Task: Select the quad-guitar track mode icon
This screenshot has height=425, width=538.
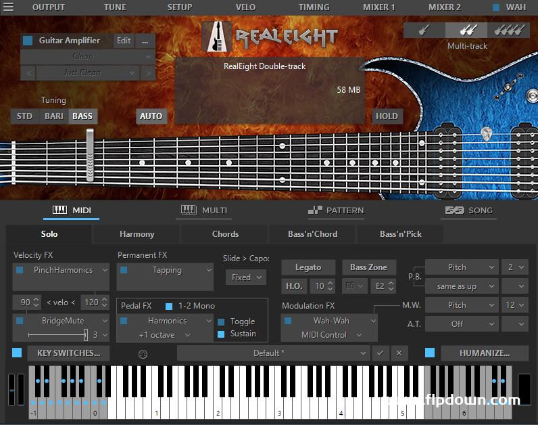Action: tap(508, 30)
